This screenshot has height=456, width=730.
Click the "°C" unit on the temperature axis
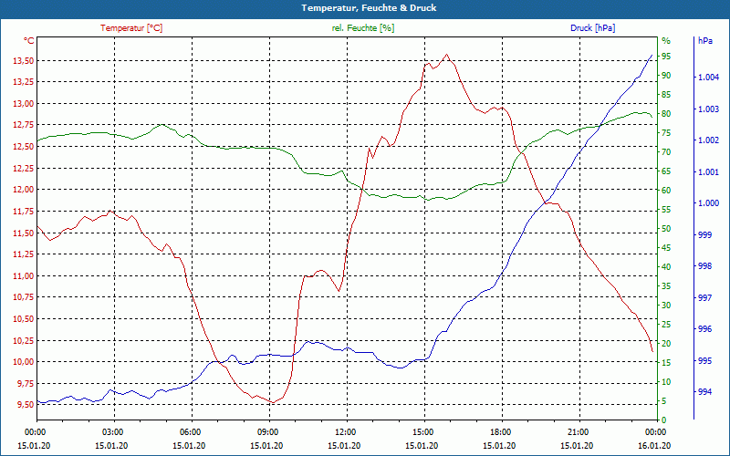coord(29,41)
